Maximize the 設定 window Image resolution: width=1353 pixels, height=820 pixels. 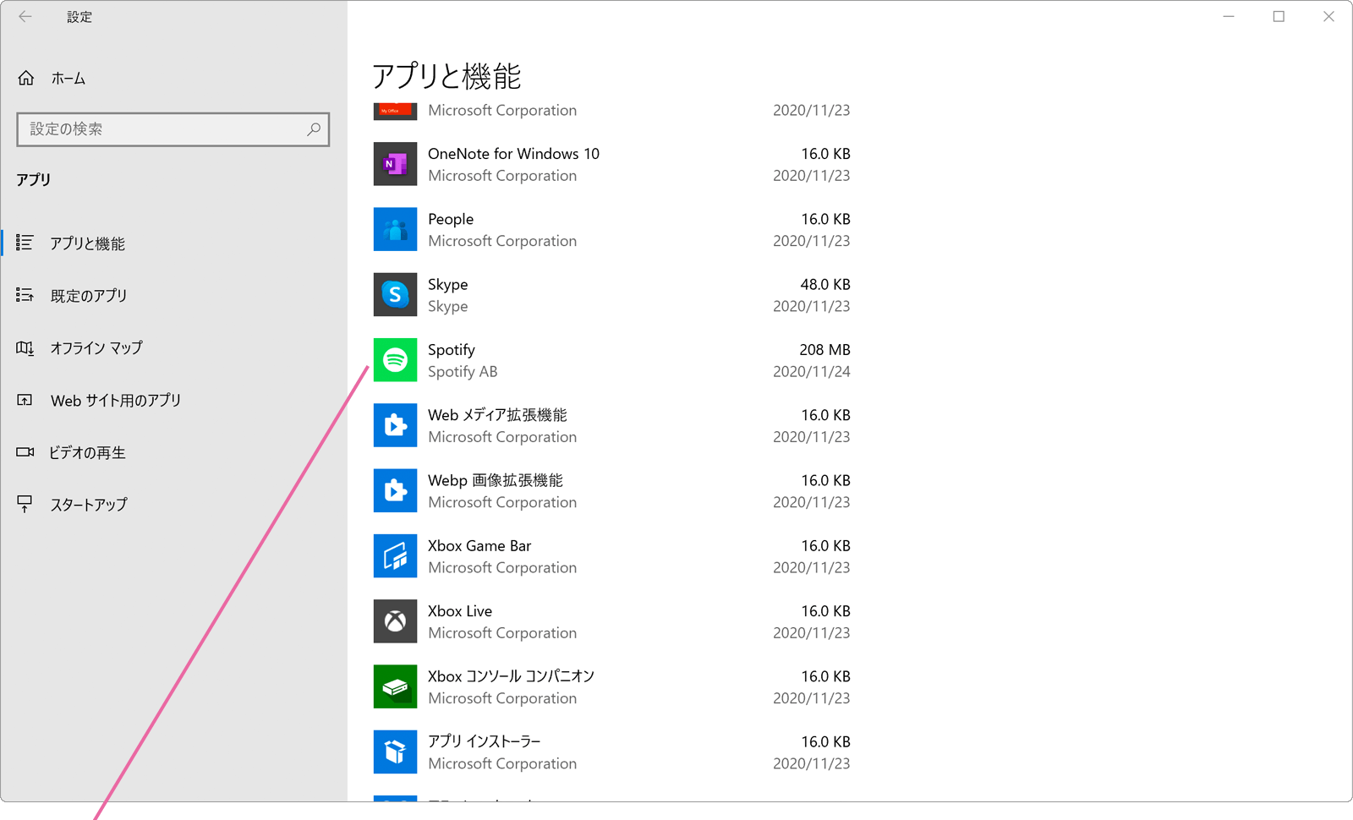pos(1279,16)
